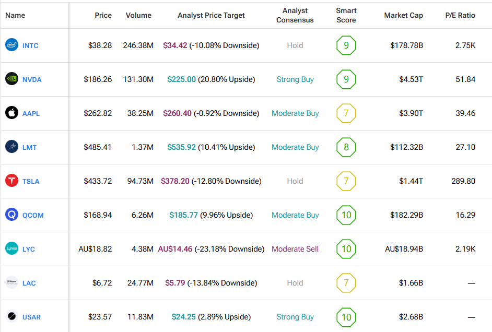Sort by the Market Cap header
This screenshot has height=332, width=492.
[403, 15]
